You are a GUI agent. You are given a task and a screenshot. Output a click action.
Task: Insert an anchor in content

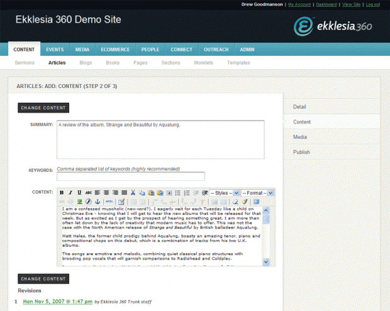97,202
